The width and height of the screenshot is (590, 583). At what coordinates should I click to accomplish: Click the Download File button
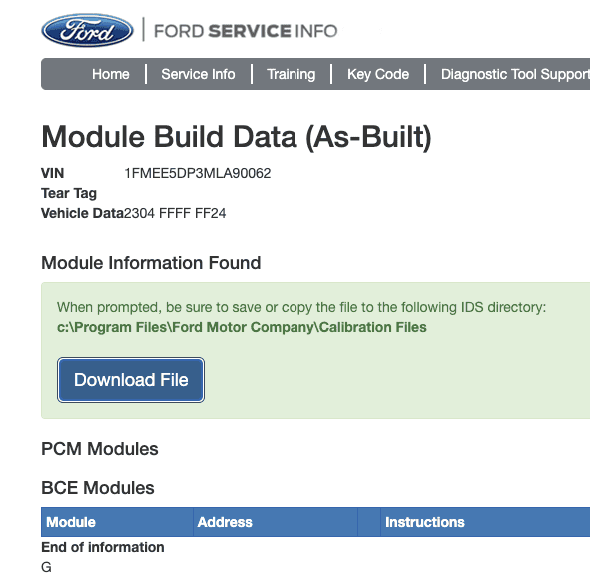pos(131,380)
